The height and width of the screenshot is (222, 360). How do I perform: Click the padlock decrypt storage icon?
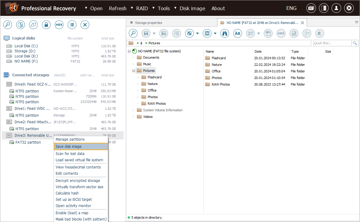click(46, 25)
